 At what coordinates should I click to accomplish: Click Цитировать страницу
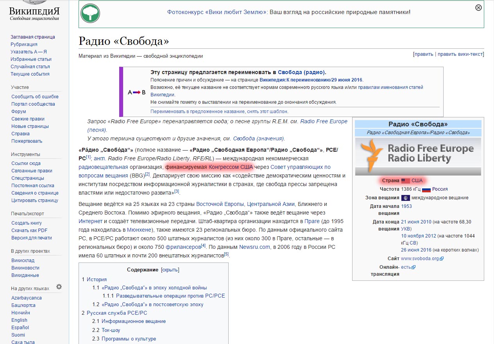point(34,200)
